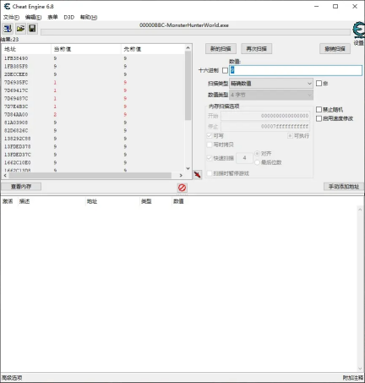
Task: Click the Cheat Engine title bar icon
Action: click(x=7, y=6)
